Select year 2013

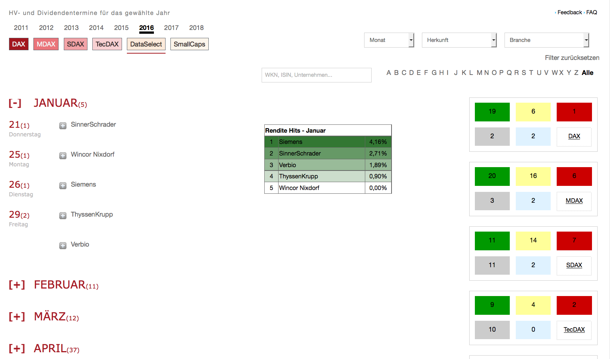pyautogui.click(x=71, y=28)
